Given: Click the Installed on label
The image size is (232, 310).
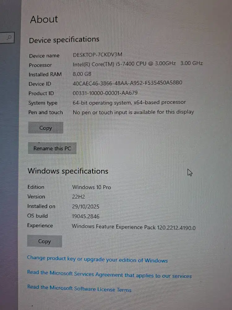Looking at the screenshot, I should coord(41,206).
